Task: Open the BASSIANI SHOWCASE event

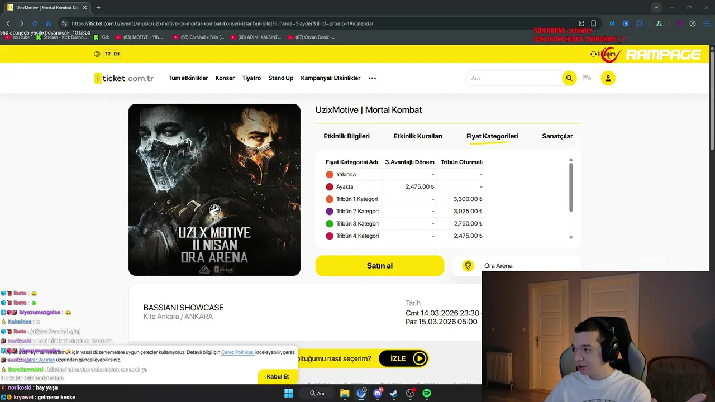Action: 183,308
